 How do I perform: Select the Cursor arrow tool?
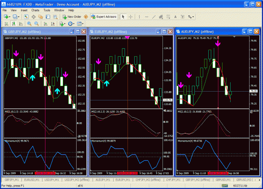(123, 17)
